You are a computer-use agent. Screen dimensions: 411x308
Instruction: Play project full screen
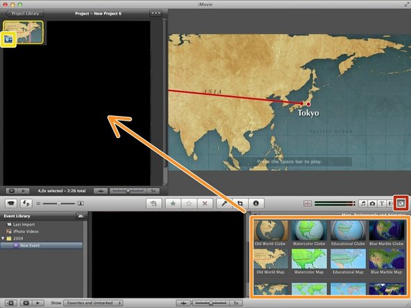coord(12,191)
